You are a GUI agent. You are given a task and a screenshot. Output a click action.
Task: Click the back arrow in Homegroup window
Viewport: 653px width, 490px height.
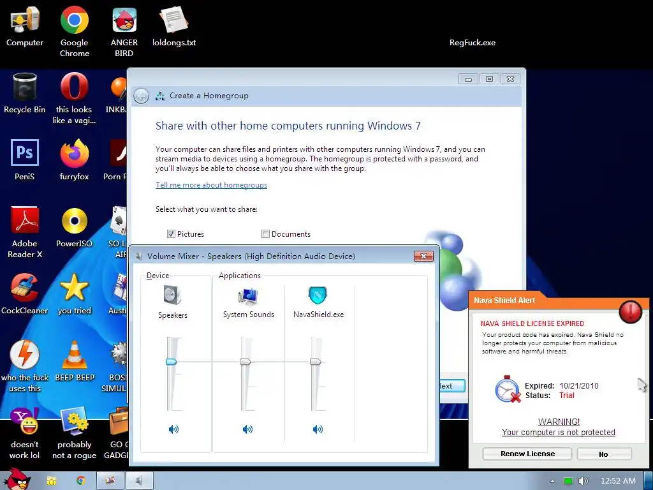[x=141, y=96]
